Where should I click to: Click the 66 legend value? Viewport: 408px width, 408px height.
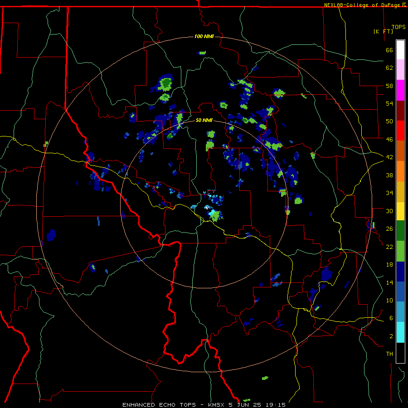(x=389, y=50)
